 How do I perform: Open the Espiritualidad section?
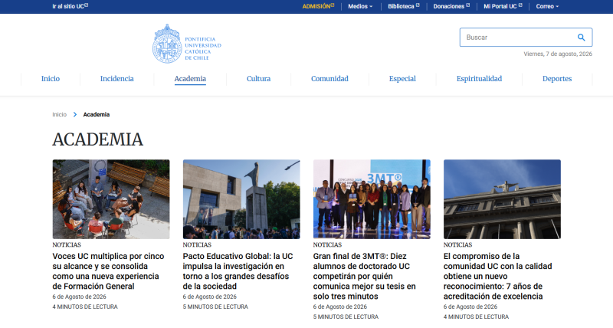480,79
